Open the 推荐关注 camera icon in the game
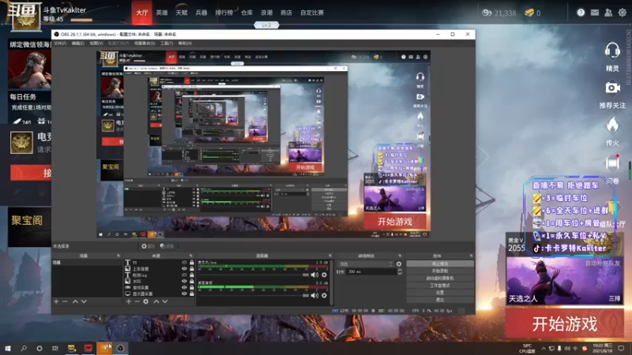632x355 pixels. 612,88
